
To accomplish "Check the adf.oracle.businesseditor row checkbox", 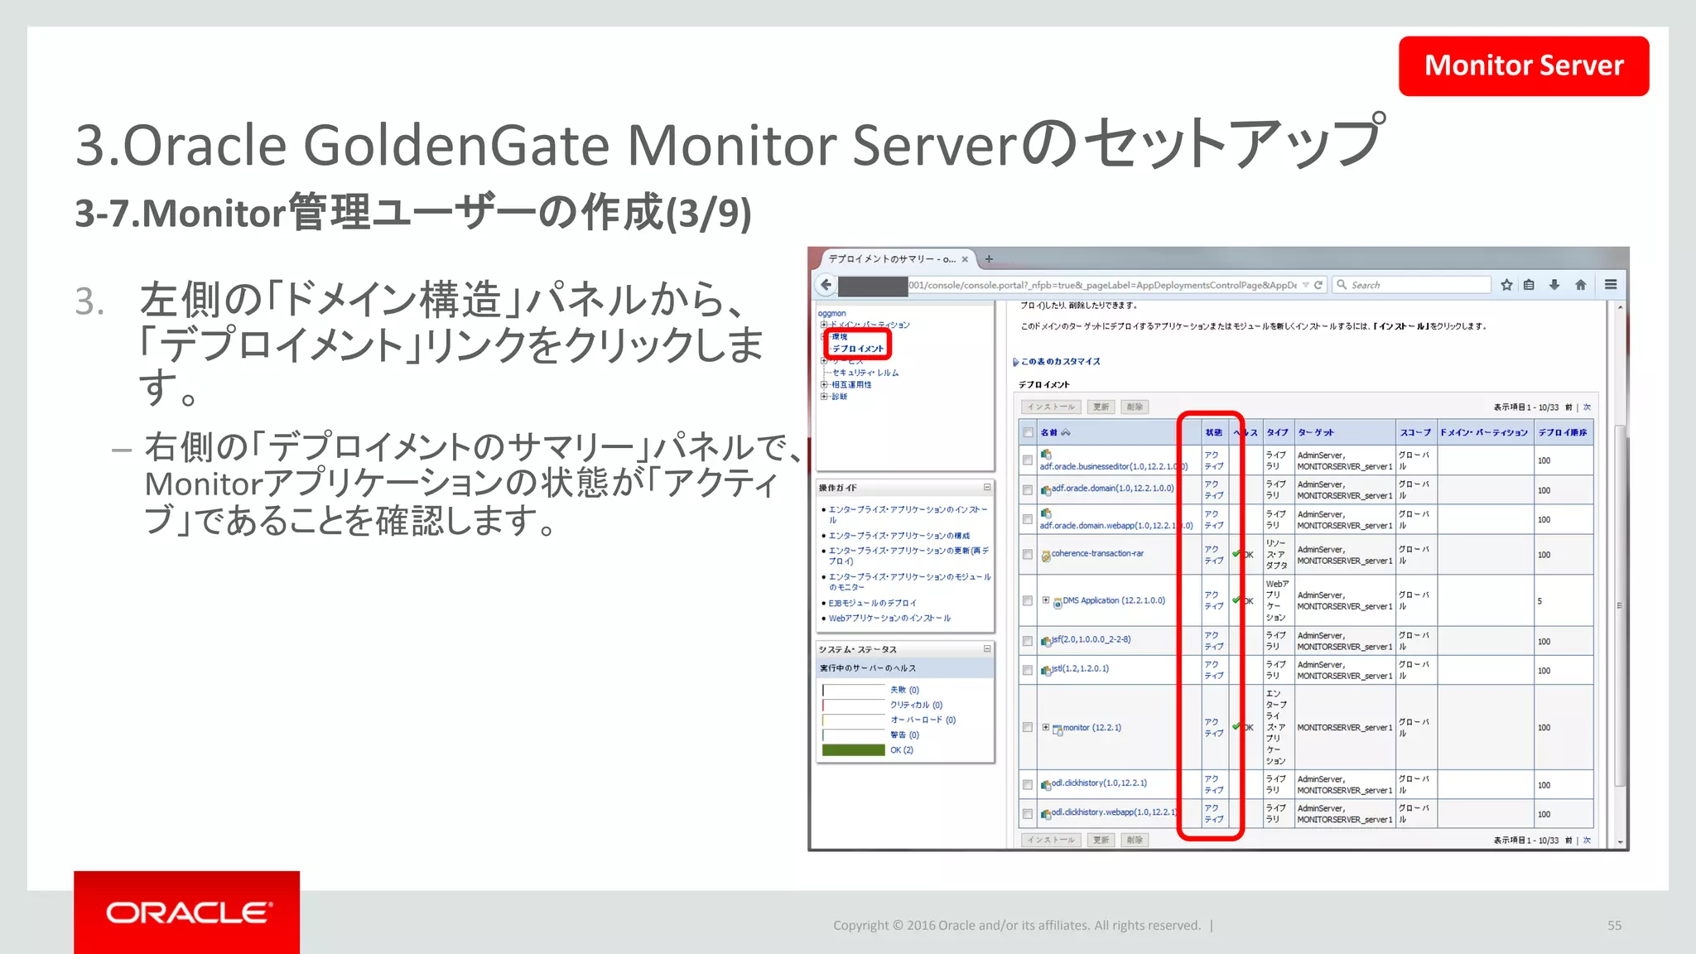I will tap(1028, 460).
